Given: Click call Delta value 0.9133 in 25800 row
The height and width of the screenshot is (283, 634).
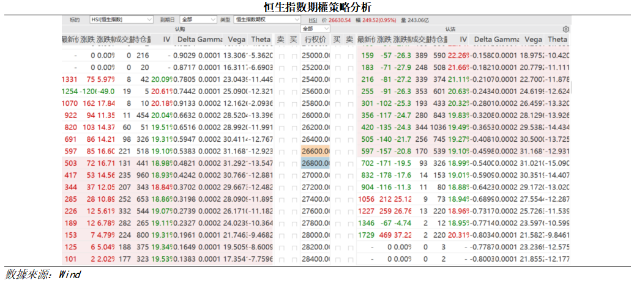Looking at the screenshot, I should coord(185,103).
